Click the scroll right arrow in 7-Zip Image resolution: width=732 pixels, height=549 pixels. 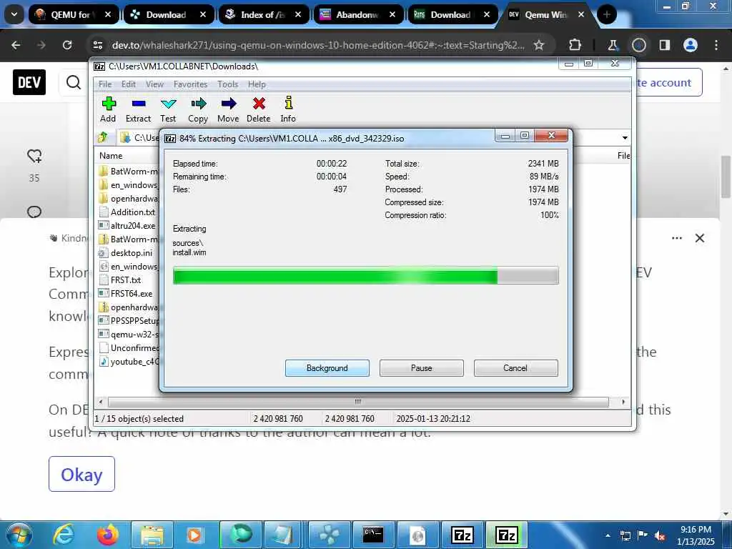coord(623,402)
